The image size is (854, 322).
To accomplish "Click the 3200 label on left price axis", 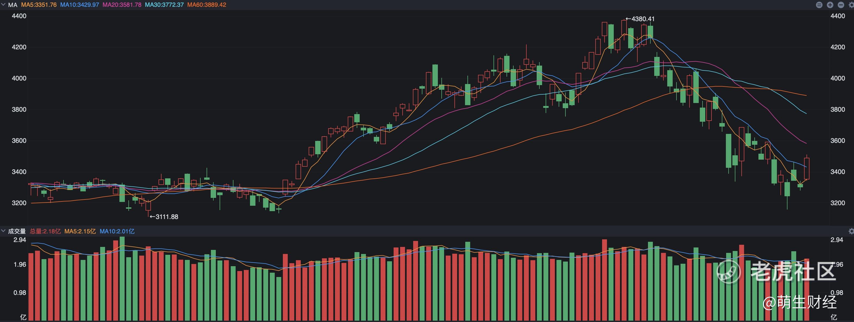I will point(19,203).
